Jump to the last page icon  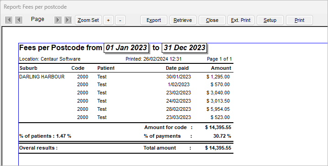pyautogui.click(x=68, y=20)
